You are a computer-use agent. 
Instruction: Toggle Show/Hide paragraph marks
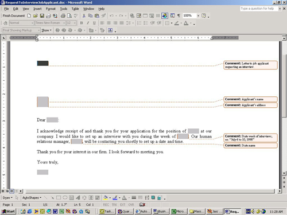click(179, 15)
